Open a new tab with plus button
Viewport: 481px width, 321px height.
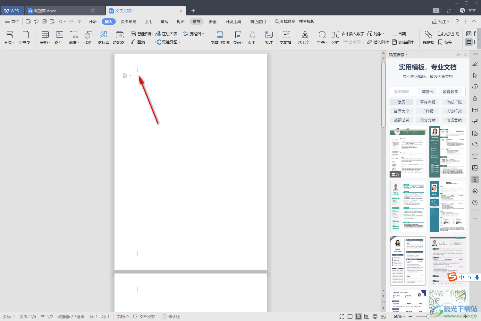pos(193,11)
